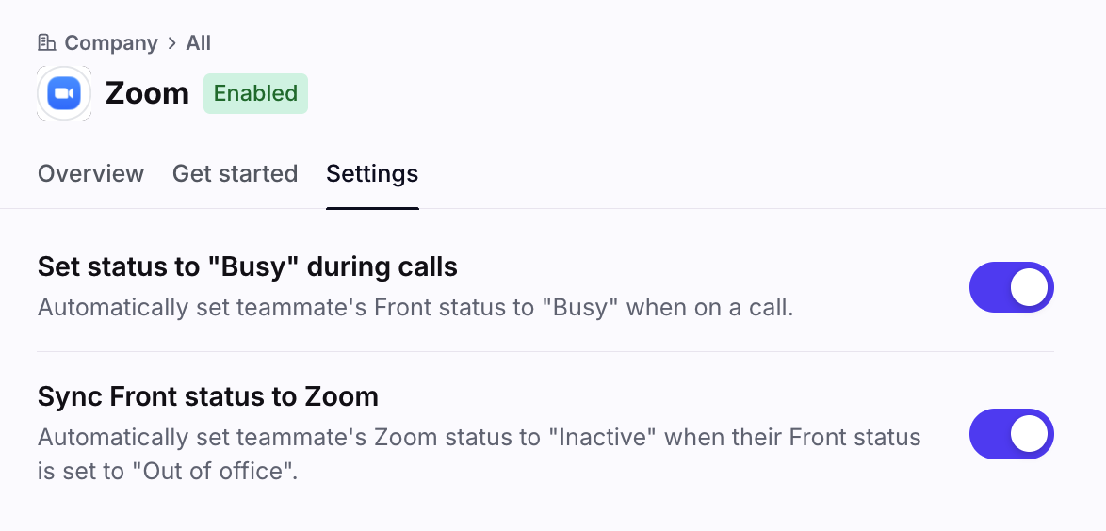Click the breadcrumb chevron after Company
Image resolution: width=1106 pixels, height=531 pixels.
[x=171, y=42]
